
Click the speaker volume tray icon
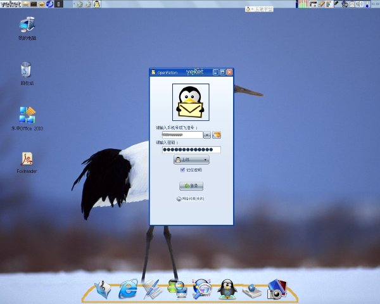(x=359, y=4)
